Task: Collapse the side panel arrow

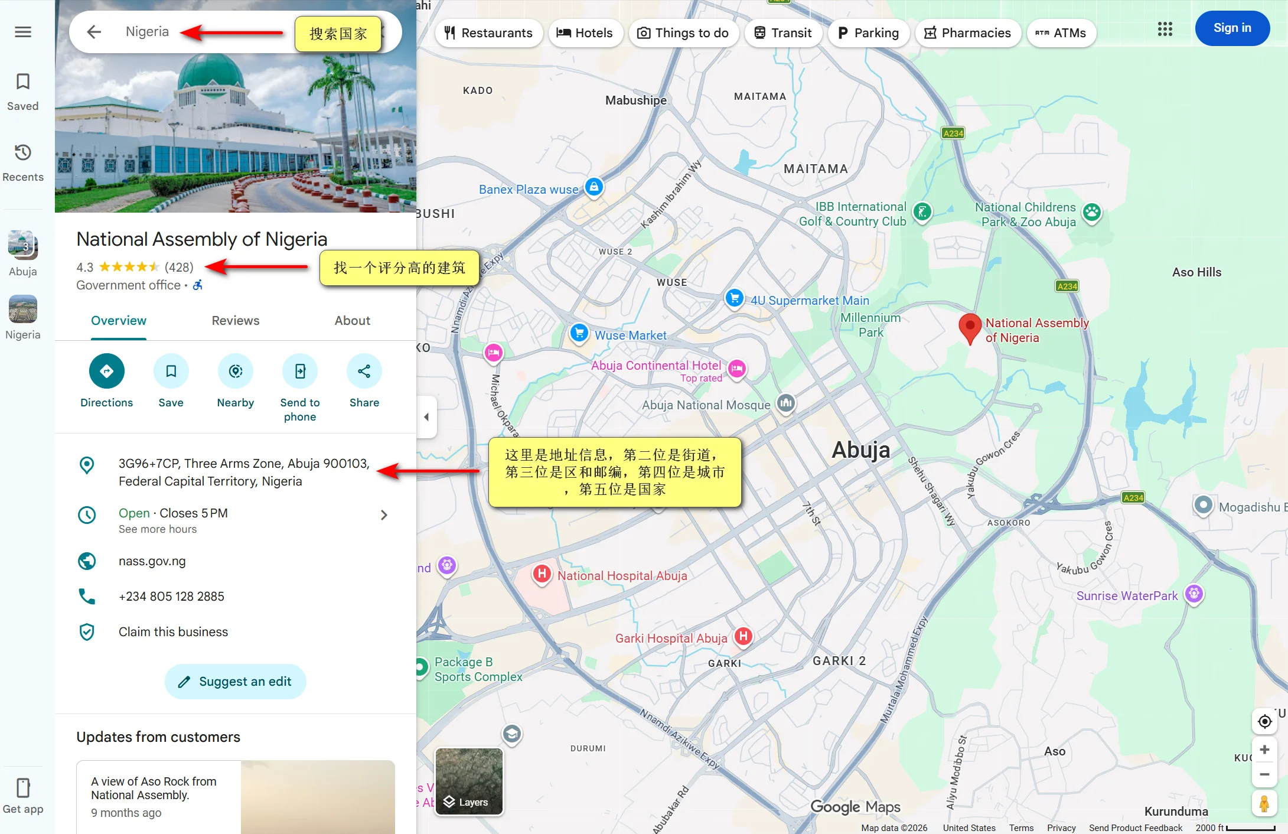Action: 426,417
